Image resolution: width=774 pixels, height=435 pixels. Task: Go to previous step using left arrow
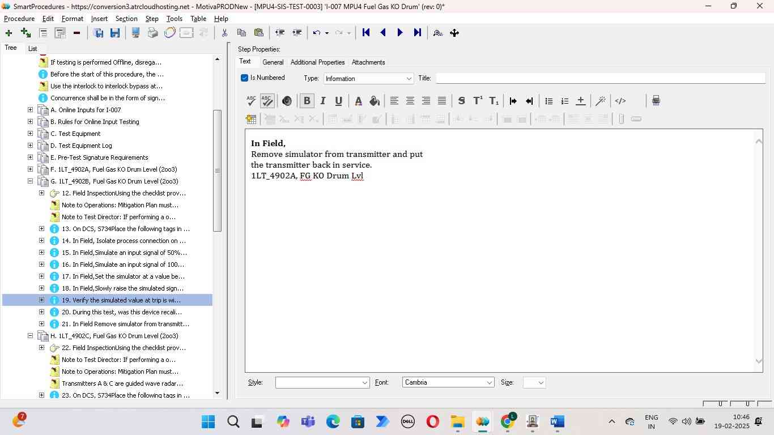(x=383, y=33)
